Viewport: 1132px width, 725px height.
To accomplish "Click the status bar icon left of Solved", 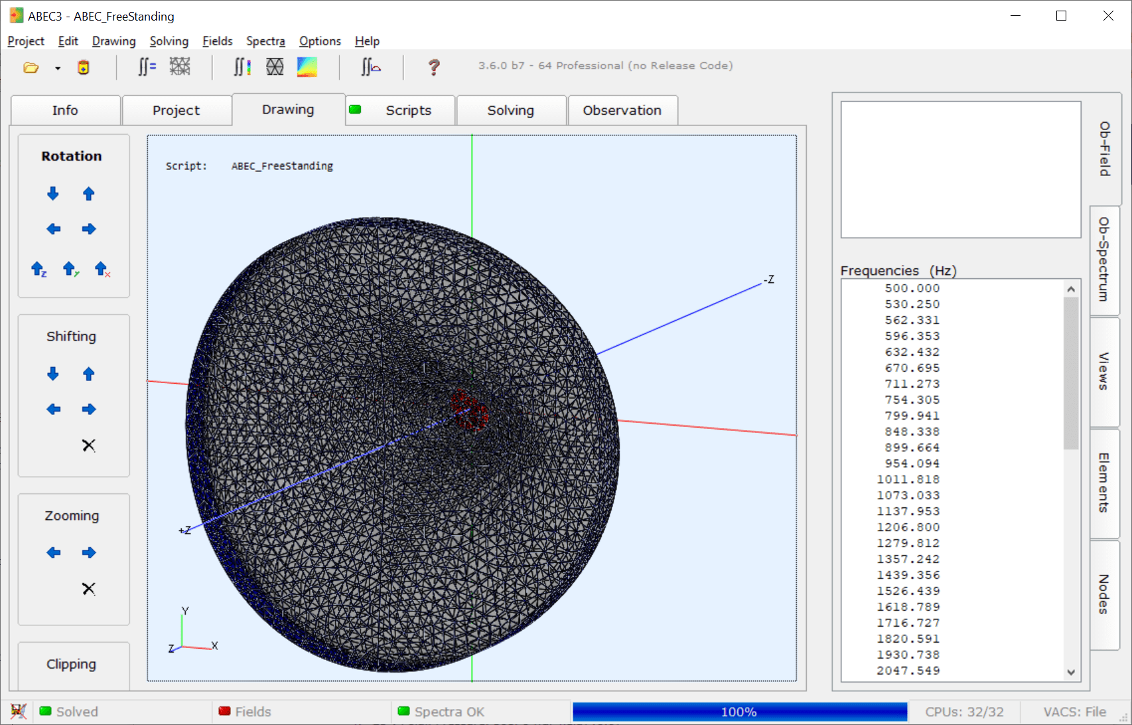I will coord(19,711).
